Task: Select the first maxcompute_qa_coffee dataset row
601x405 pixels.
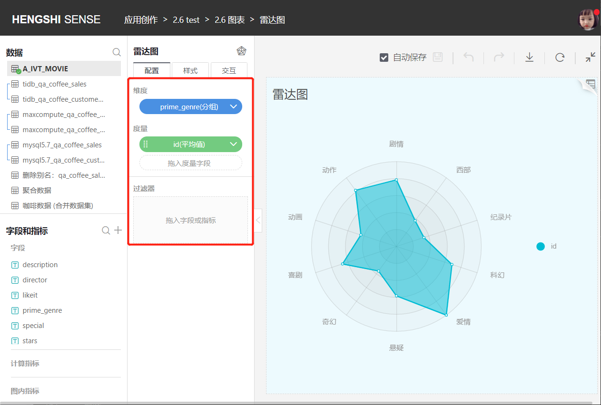Action: [x=64, y=115]
